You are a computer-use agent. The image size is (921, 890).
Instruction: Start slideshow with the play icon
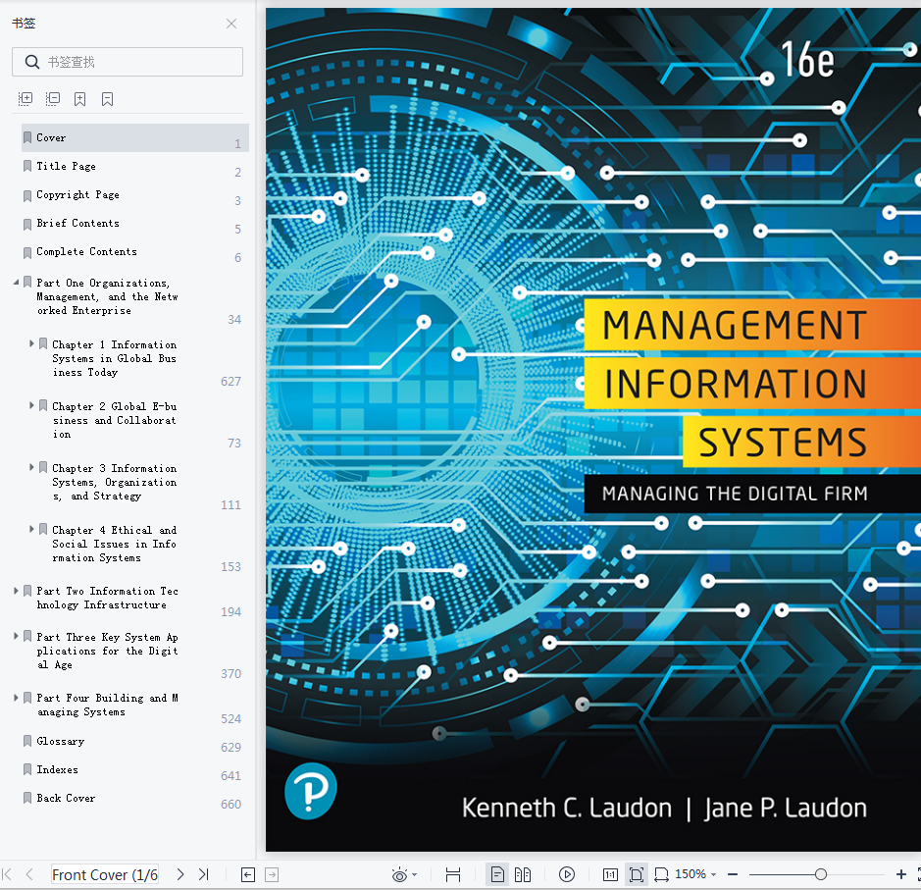[567, 874]
